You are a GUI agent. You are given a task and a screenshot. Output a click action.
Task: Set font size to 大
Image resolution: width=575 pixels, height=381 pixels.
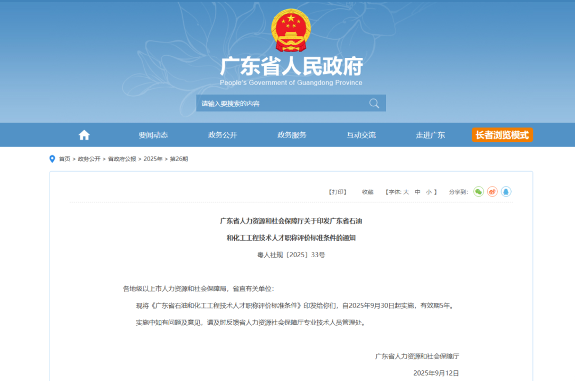[x=407, y=191]
